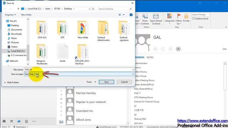
Task: Open the change view options dropdown
Action: tap(124, 15)
